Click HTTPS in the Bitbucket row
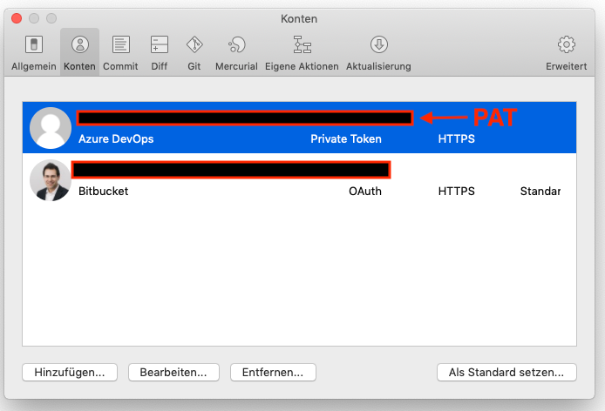This screenshot has height=411, width=605. 457,192
